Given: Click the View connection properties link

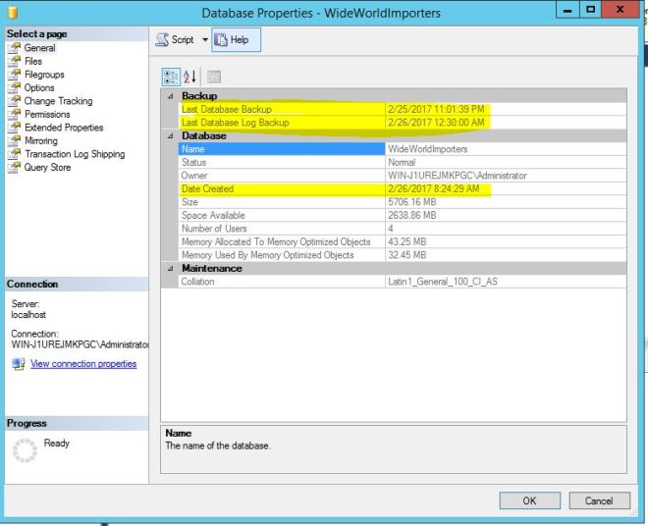Looking at the screenshot, I should (83, 364).
